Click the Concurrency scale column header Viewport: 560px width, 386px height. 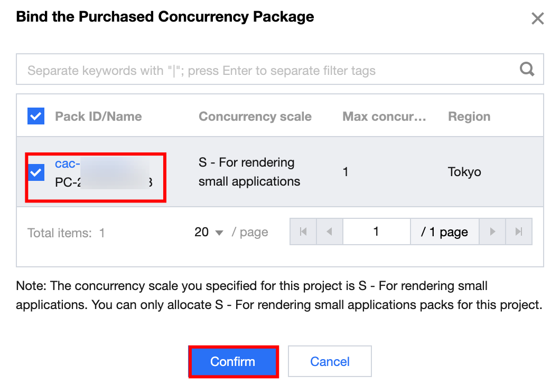[255, 117]
